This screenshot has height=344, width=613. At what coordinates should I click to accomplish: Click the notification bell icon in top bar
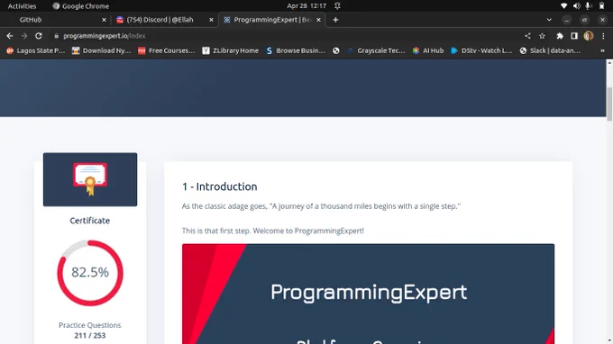tap(337, 6)
